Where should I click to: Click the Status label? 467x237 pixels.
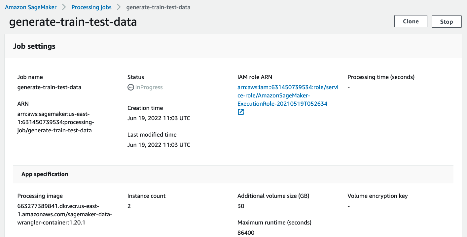[x=136, y=77]
